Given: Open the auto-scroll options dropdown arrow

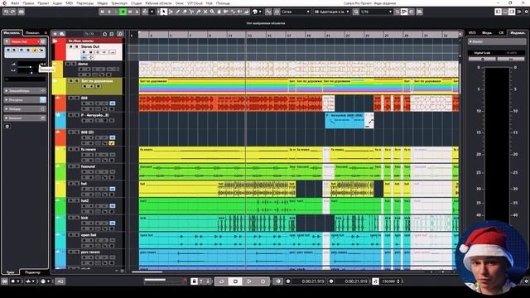Looking at the screenshot, I should coord(152,12).
